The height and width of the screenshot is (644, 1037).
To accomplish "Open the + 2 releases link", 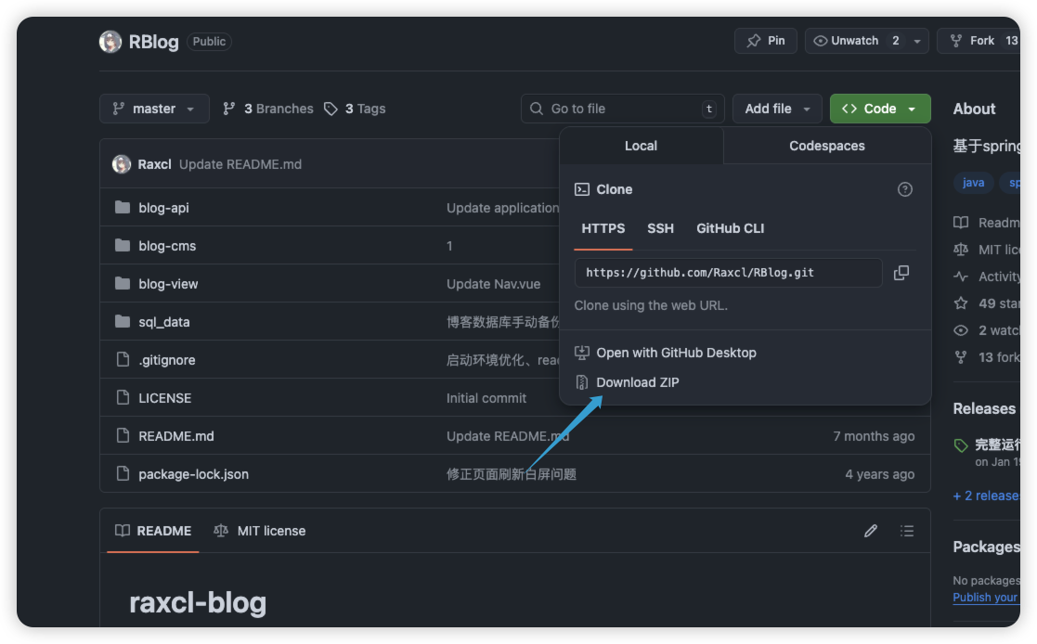I will (x=986, y=496).
